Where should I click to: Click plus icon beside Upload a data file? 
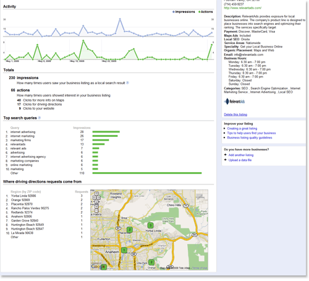point(226,160)
